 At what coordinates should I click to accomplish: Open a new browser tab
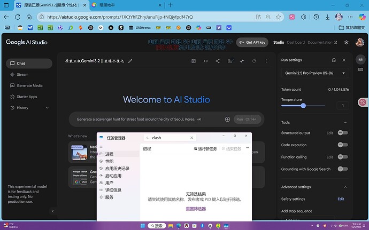coord(171,5)
